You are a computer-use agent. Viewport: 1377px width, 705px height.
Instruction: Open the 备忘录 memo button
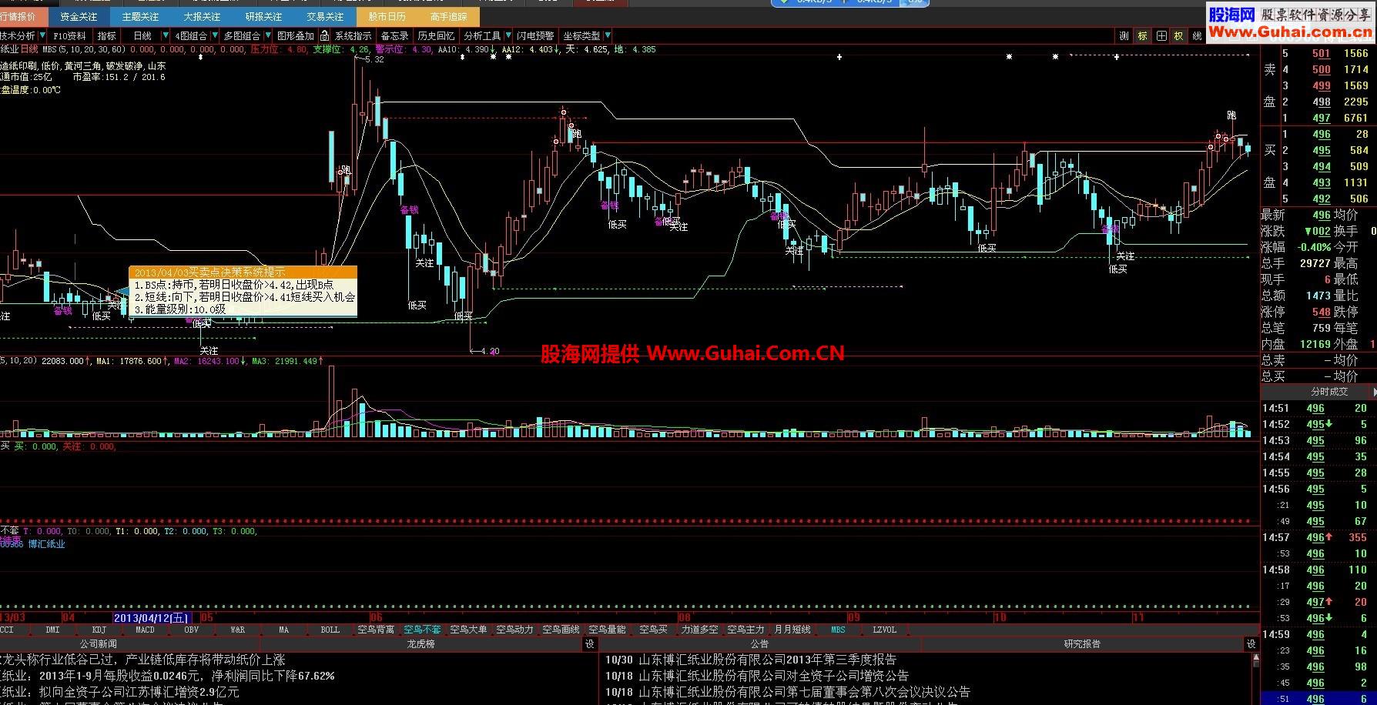(x=394, y=35)
